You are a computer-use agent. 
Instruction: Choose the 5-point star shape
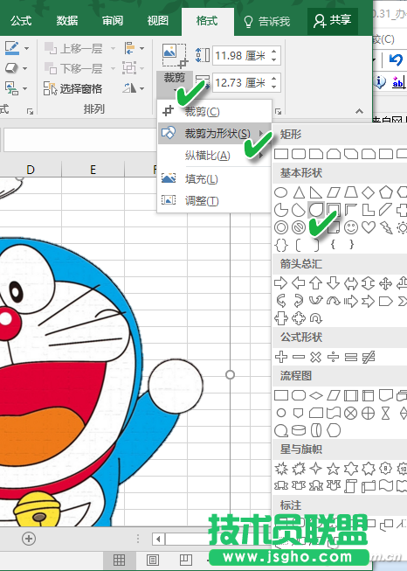pyautogui.click(x=333, y=469)
